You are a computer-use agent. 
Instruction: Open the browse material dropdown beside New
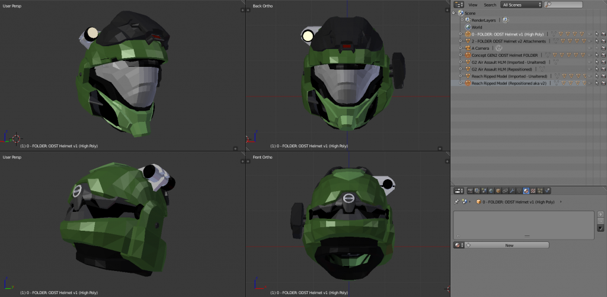click(459, 246)
